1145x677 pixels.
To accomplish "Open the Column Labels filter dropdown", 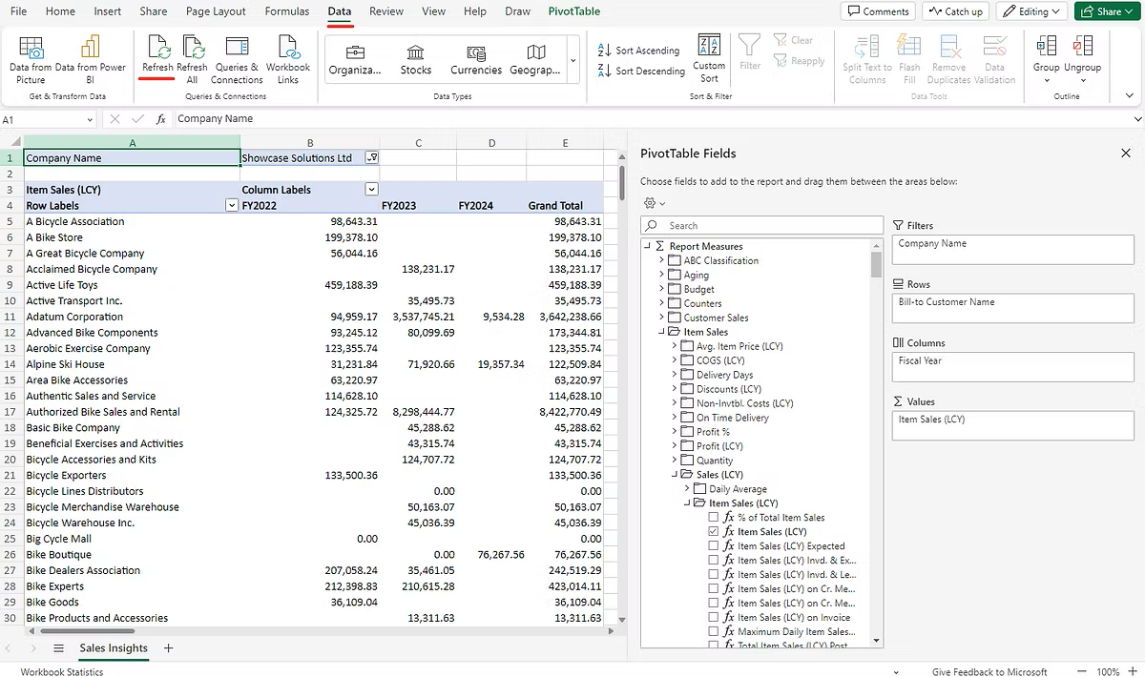I will (x=372, y=190).
